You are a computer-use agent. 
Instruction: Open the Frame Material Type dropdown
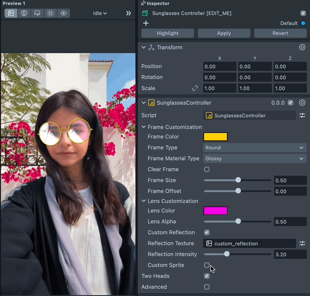point(255,158)
